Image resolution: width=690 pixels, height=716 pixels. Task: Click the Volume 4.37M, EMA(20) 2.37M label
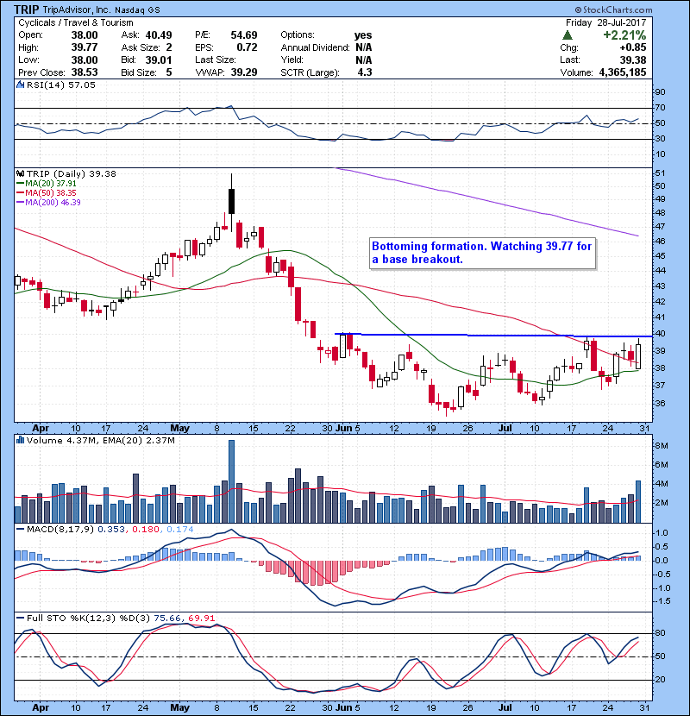coord(100,441)
